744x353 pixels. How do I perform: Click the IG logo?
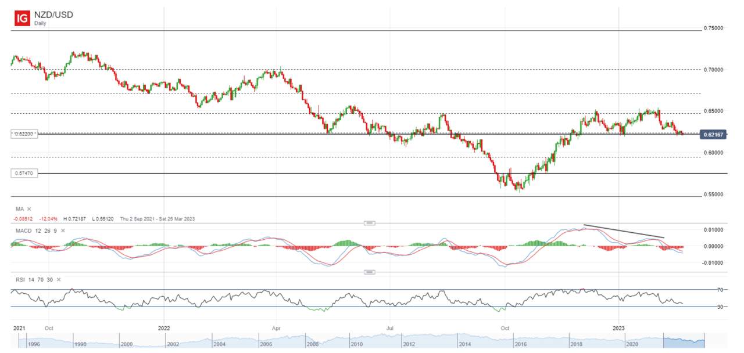[22, 18]
